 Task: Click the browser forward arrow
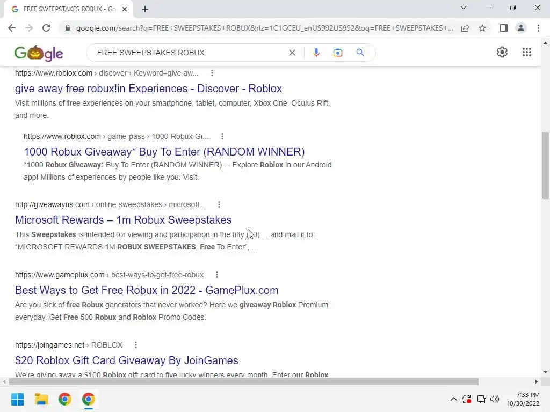click(x=29, y=28)
